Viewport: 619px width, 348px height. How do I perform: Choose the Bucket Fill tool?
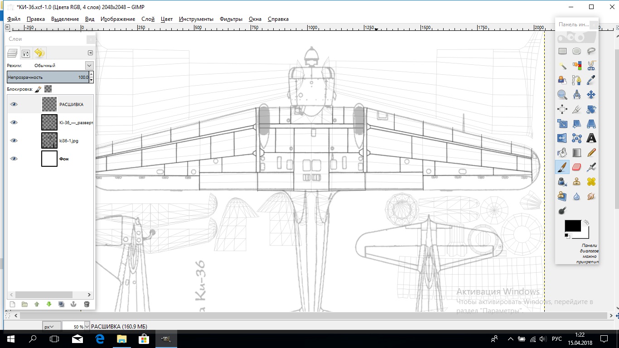(x=562, y=153)
